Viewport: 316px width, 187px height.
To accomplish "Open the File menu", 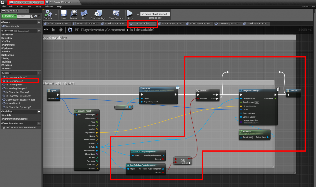I will pos(4,6).
